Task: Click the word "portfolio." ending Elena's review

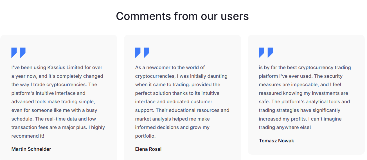Action: [145, 136]
